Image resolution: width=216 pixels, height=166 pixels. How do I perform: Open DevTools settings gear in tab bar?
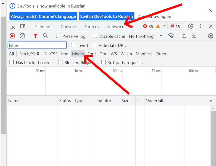[x=191, y=26]
